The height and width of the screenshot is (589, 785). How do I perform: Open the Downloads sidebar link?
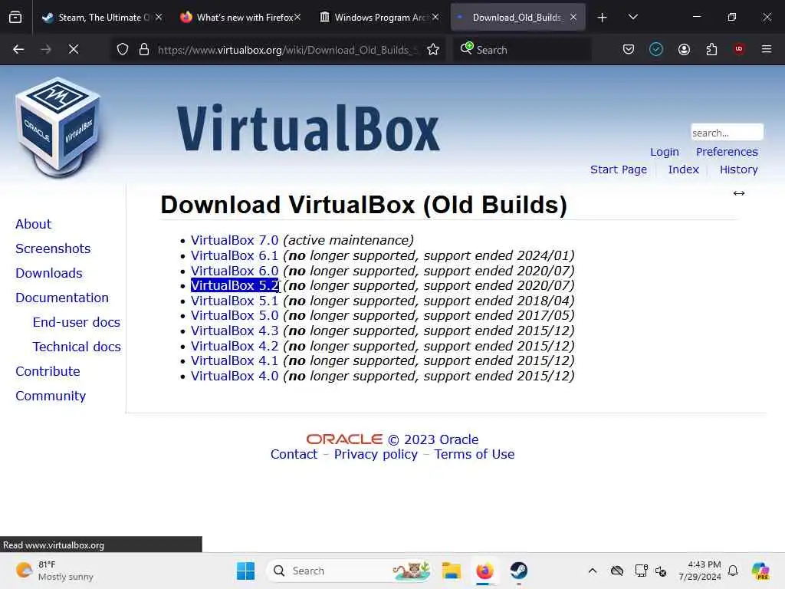[48, 273]
